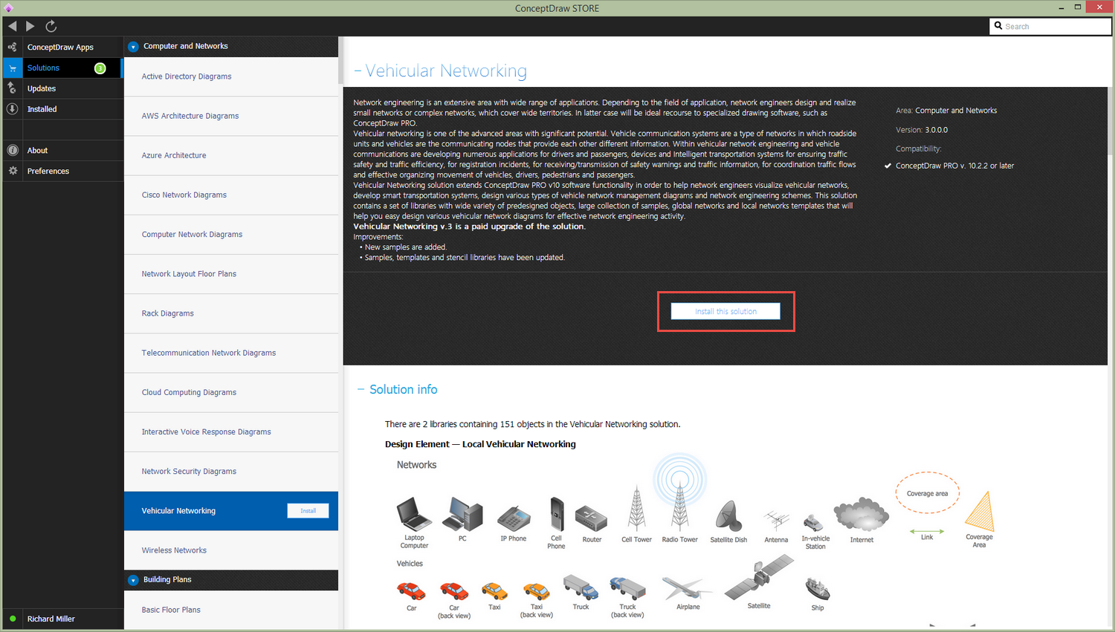
Task: Collapse the Vehicular Networking heading
Action: (x=358, y=71)
